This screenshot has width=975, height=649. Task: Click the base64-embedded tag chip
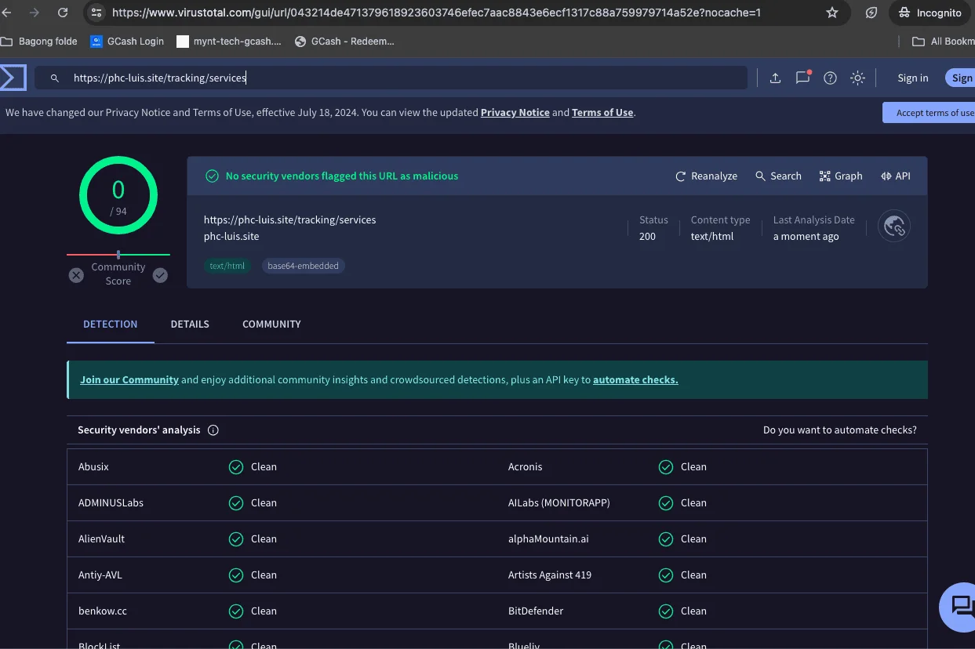point(303,266)
